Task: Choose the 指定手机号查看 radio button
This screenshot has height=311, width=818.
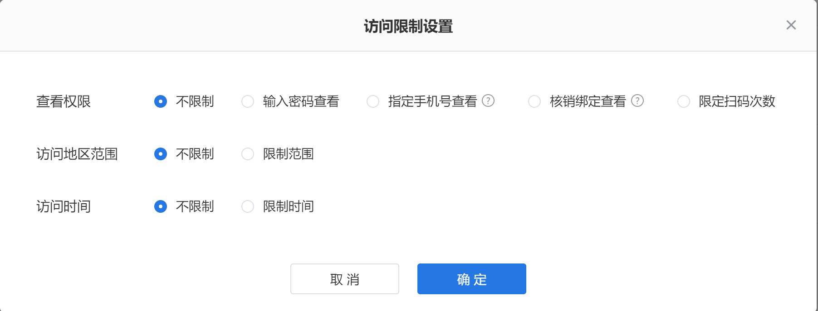Action: tap(373, 101)
